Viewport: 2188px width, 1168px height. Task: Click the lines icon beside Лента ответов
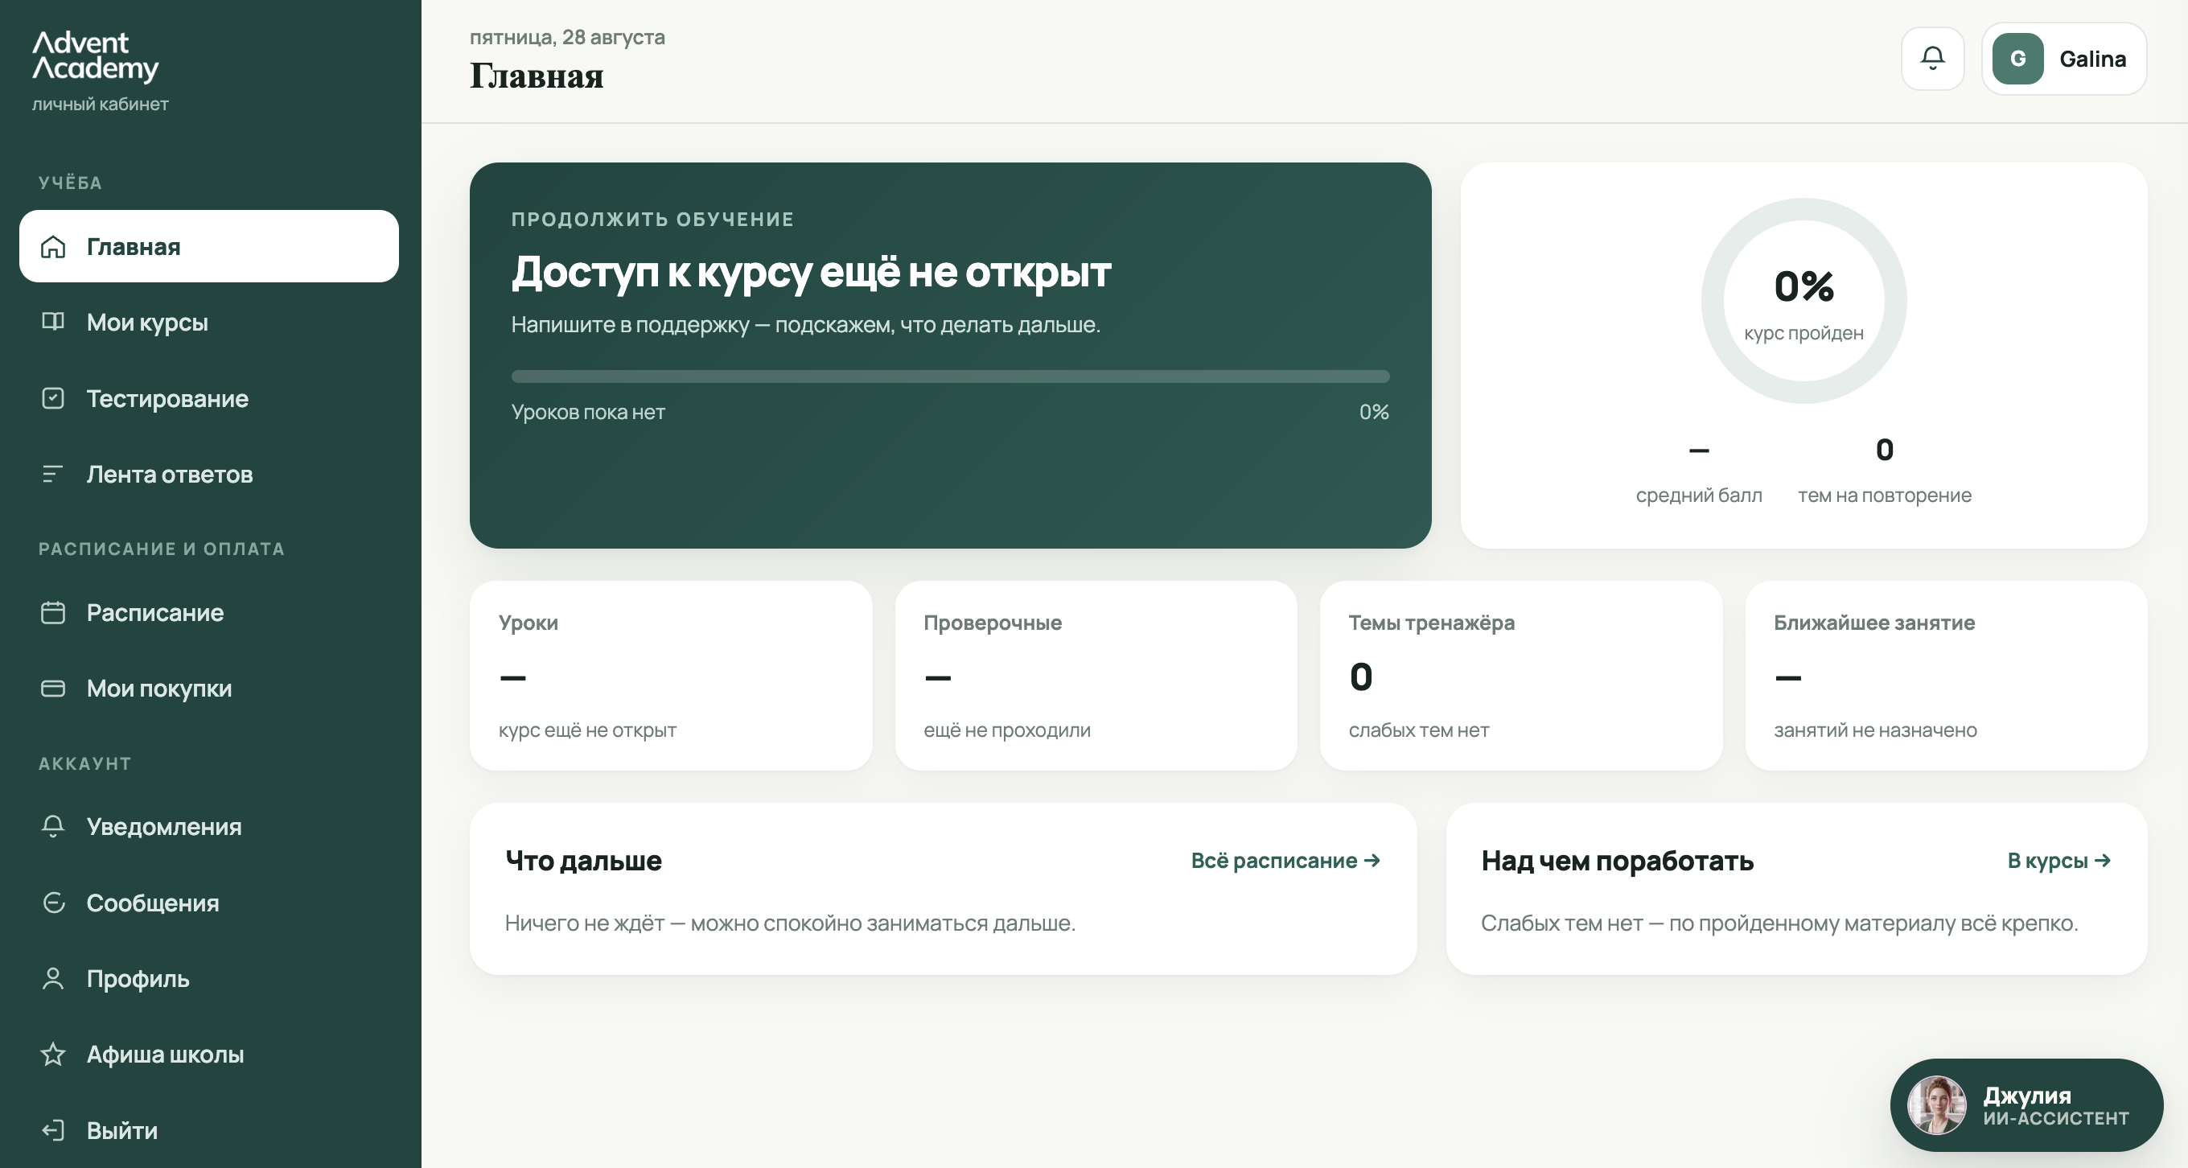pos(52,474)
